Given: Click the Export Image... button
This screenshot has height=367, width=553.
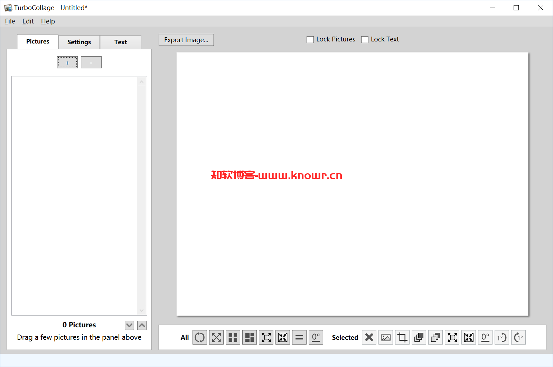Looking at the screenshot, I should tap(186, 40).
